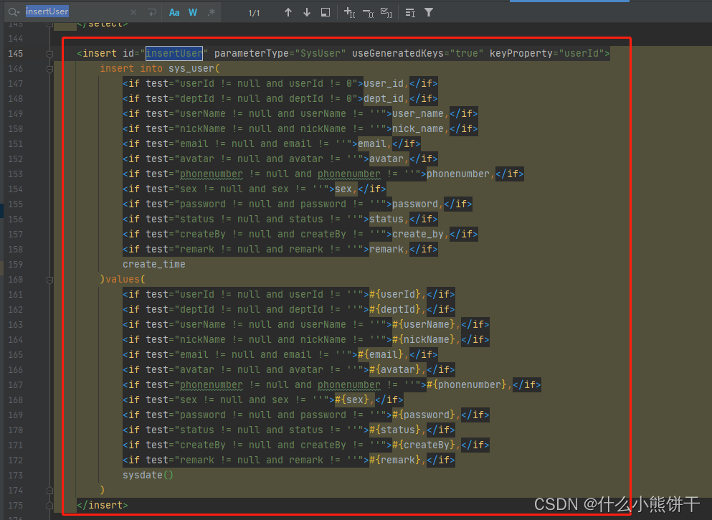712x520 pixels.
Task: Click line number 173 in gutter
Action: point(16,476)
